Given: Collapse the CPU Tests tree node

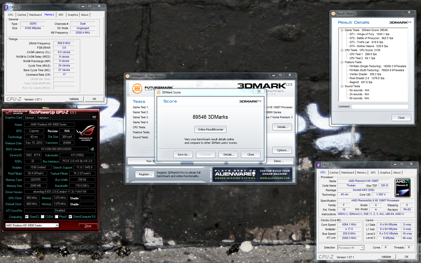Looking at the screenshot, I should click(x=342, y=50).
